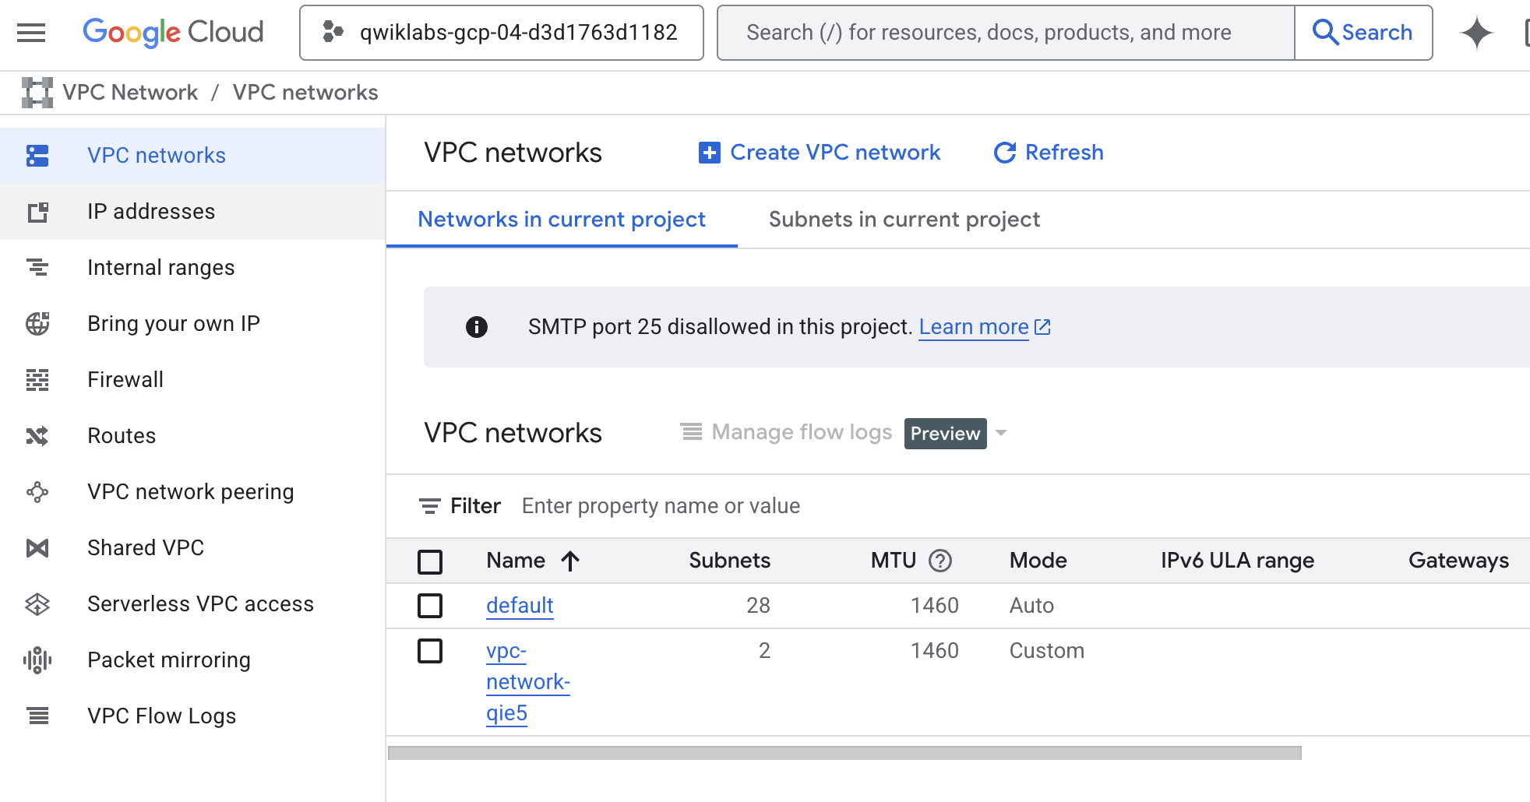
Task: Click the MTU help question icon
Action: (x=940, y=561)
